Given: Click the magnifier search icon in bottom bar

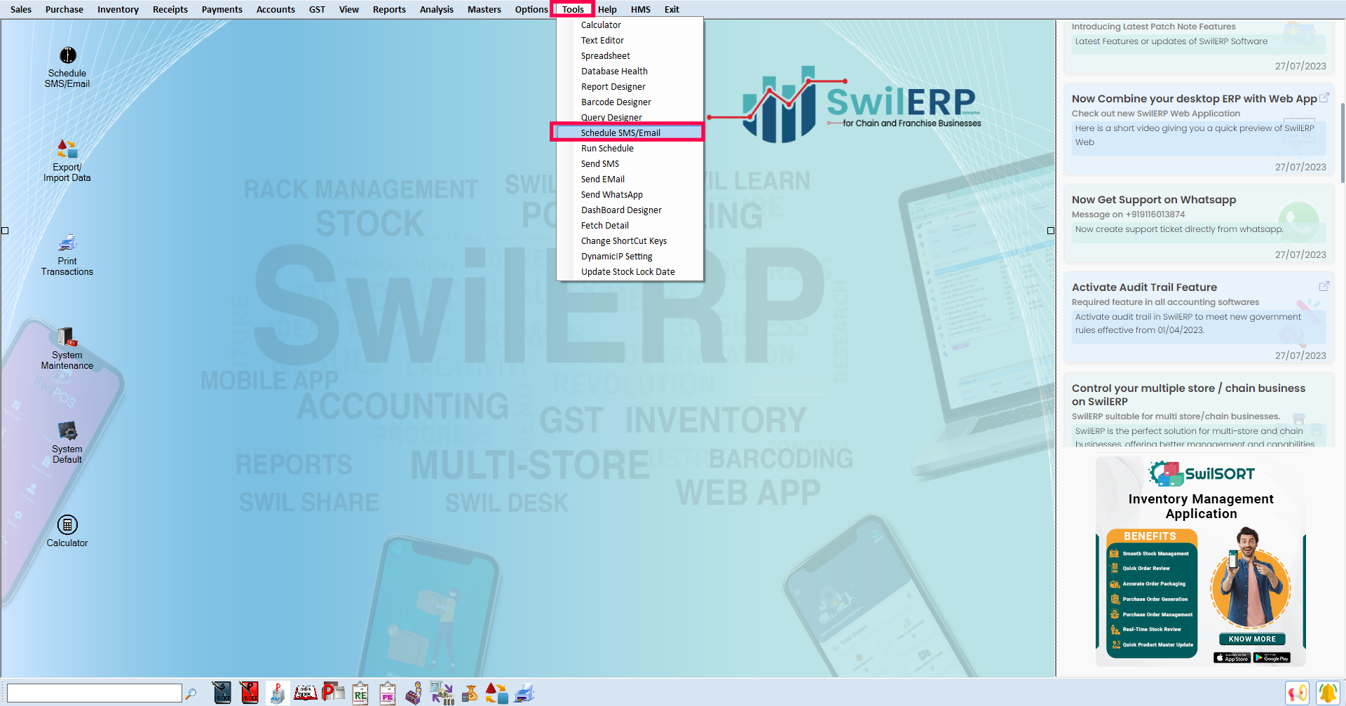Looking at the screenshot, I should pos(191,693).
